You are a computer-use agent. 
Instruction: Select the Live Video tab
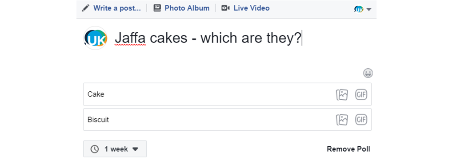(245, 8)
